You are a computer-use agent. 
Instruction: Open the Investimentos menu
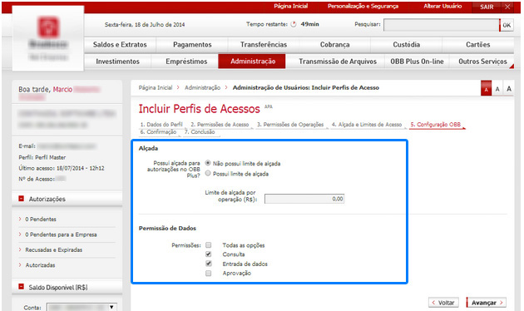117,62
